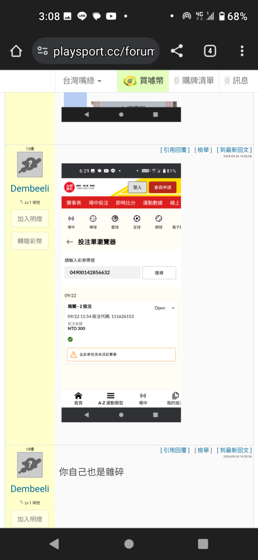This screenshot has height=560, width=258.
Task: Open the browser three-dot menu
Action: [242, 51]
